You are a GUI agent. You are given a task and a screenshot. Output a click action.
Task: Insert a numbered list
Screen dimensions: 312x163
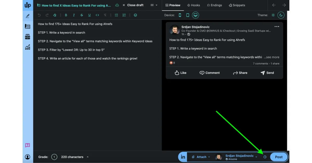click(124, 15)
